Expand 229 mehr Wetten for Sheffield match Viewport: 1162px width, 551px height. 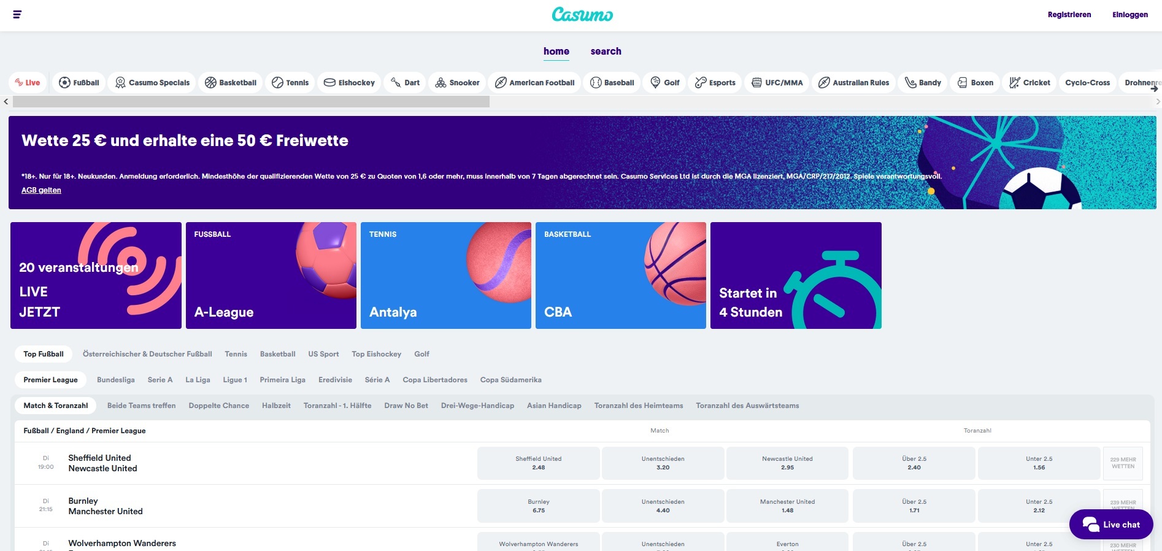1123,463
